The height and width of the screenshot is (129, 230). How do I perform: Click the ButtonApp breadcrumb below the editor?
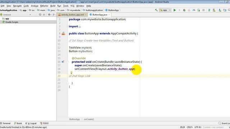(74, 119)
